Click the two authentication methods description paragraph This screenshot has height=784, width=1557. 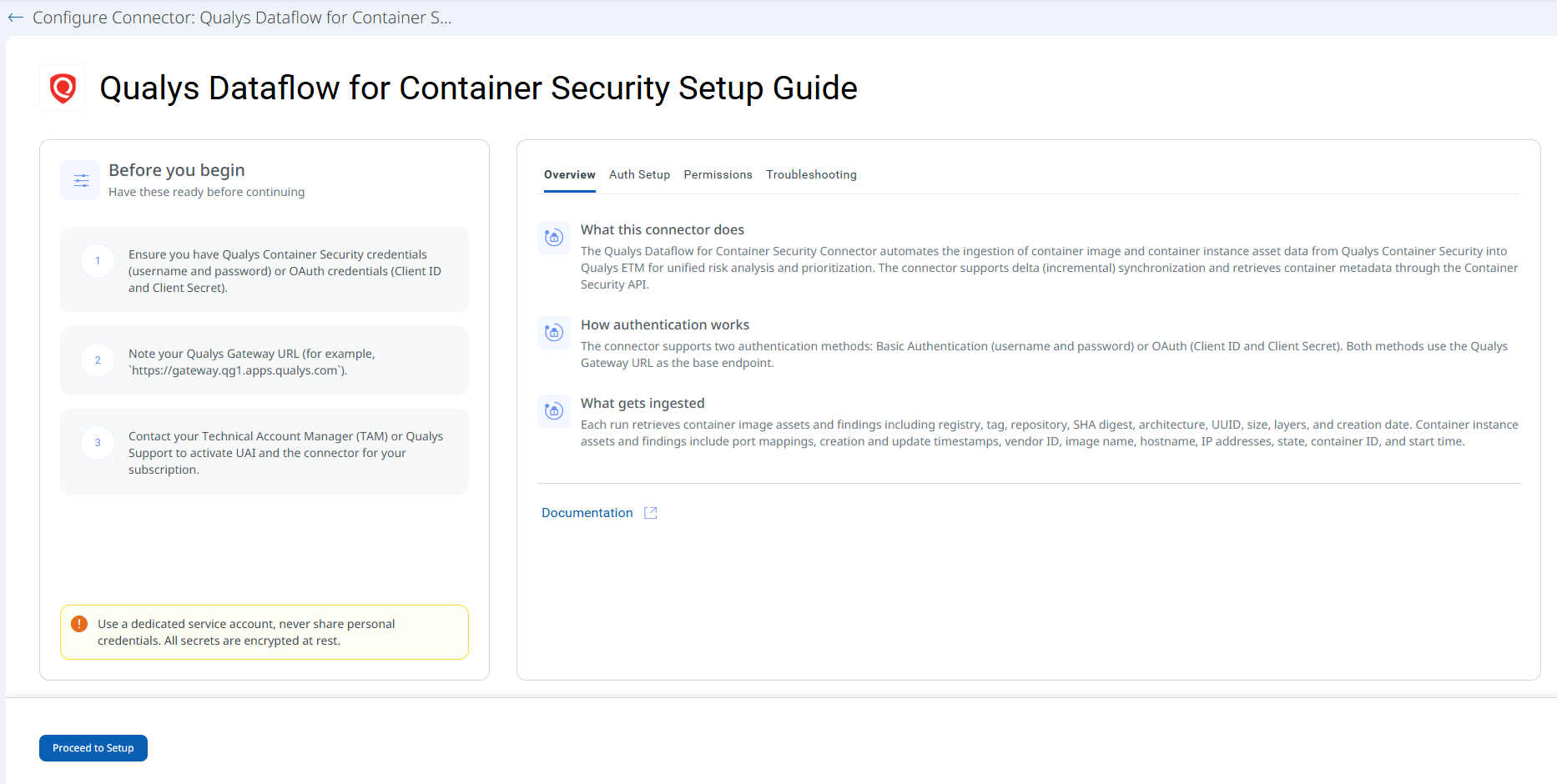[x=1045, y=354]
